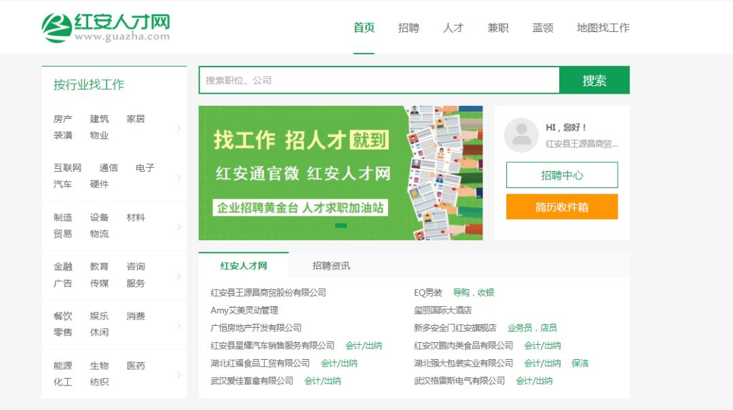Switch to the 招聘资讯 tab
The image size is (733, 410).
point(331,265)
